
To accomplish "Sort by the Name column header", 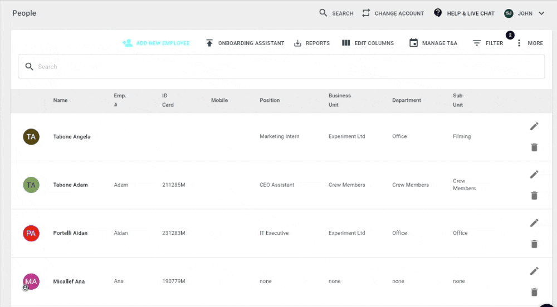I will coord(60,100).
